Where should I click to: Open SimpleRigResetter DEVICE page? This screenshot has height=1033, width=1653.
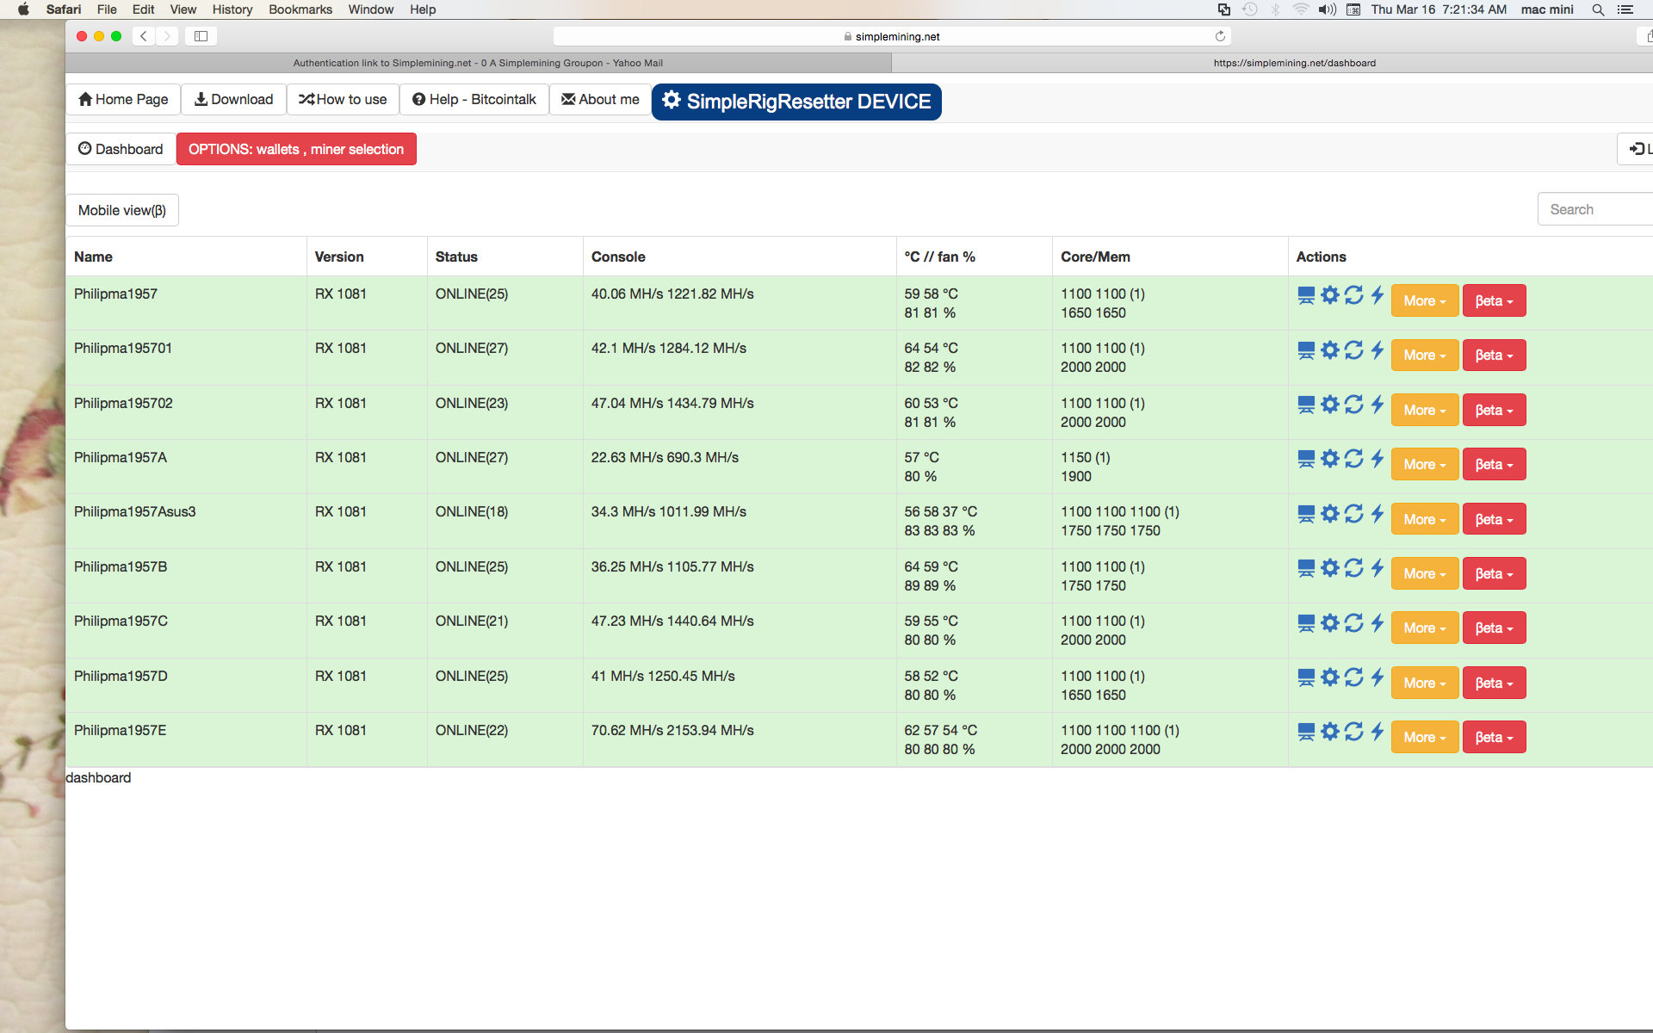(x=796, y=102)
